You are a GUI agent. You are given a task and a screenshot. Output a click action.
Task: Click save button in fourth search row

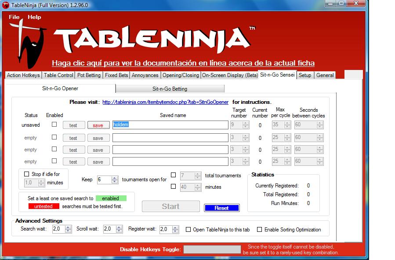tap(98, 161)
